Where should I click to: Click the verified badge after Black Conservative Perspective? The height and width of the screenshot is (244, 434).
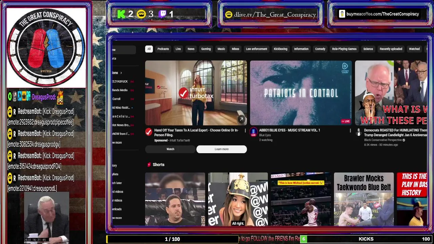click(x=404, y=140)
